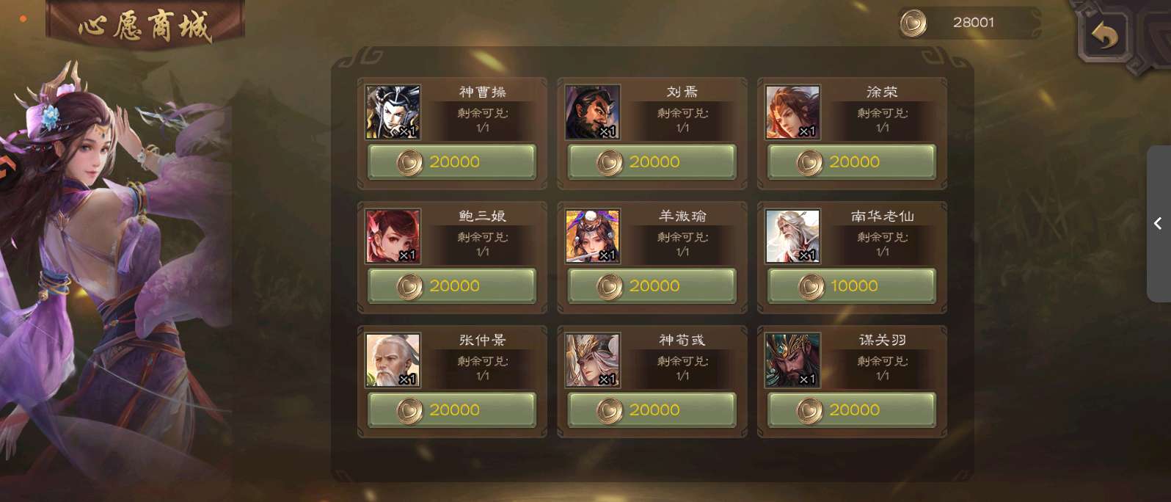Open the 心愿商城 title banner

[x=145, y=26]
